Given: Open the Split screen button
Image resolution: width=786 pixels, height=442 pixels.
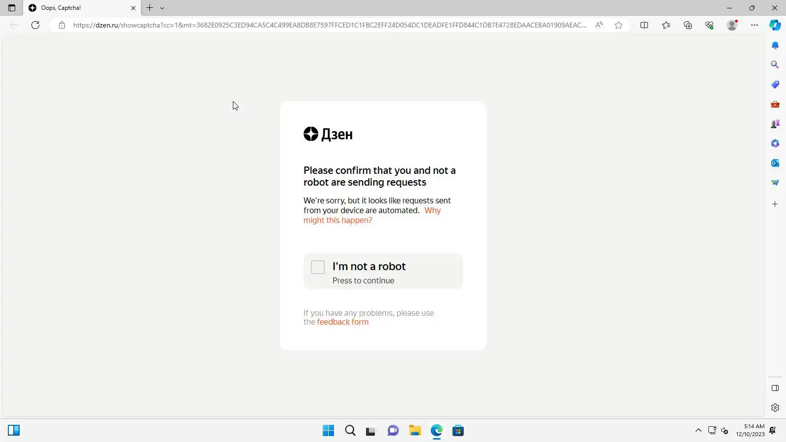Looking at the screenshot, I should click(644, 25).
